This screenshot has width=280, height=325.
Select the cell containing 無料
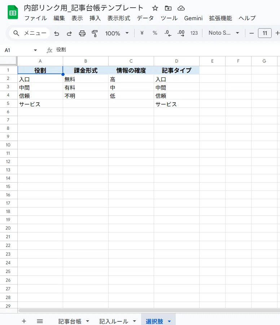[x=86, y=79]
